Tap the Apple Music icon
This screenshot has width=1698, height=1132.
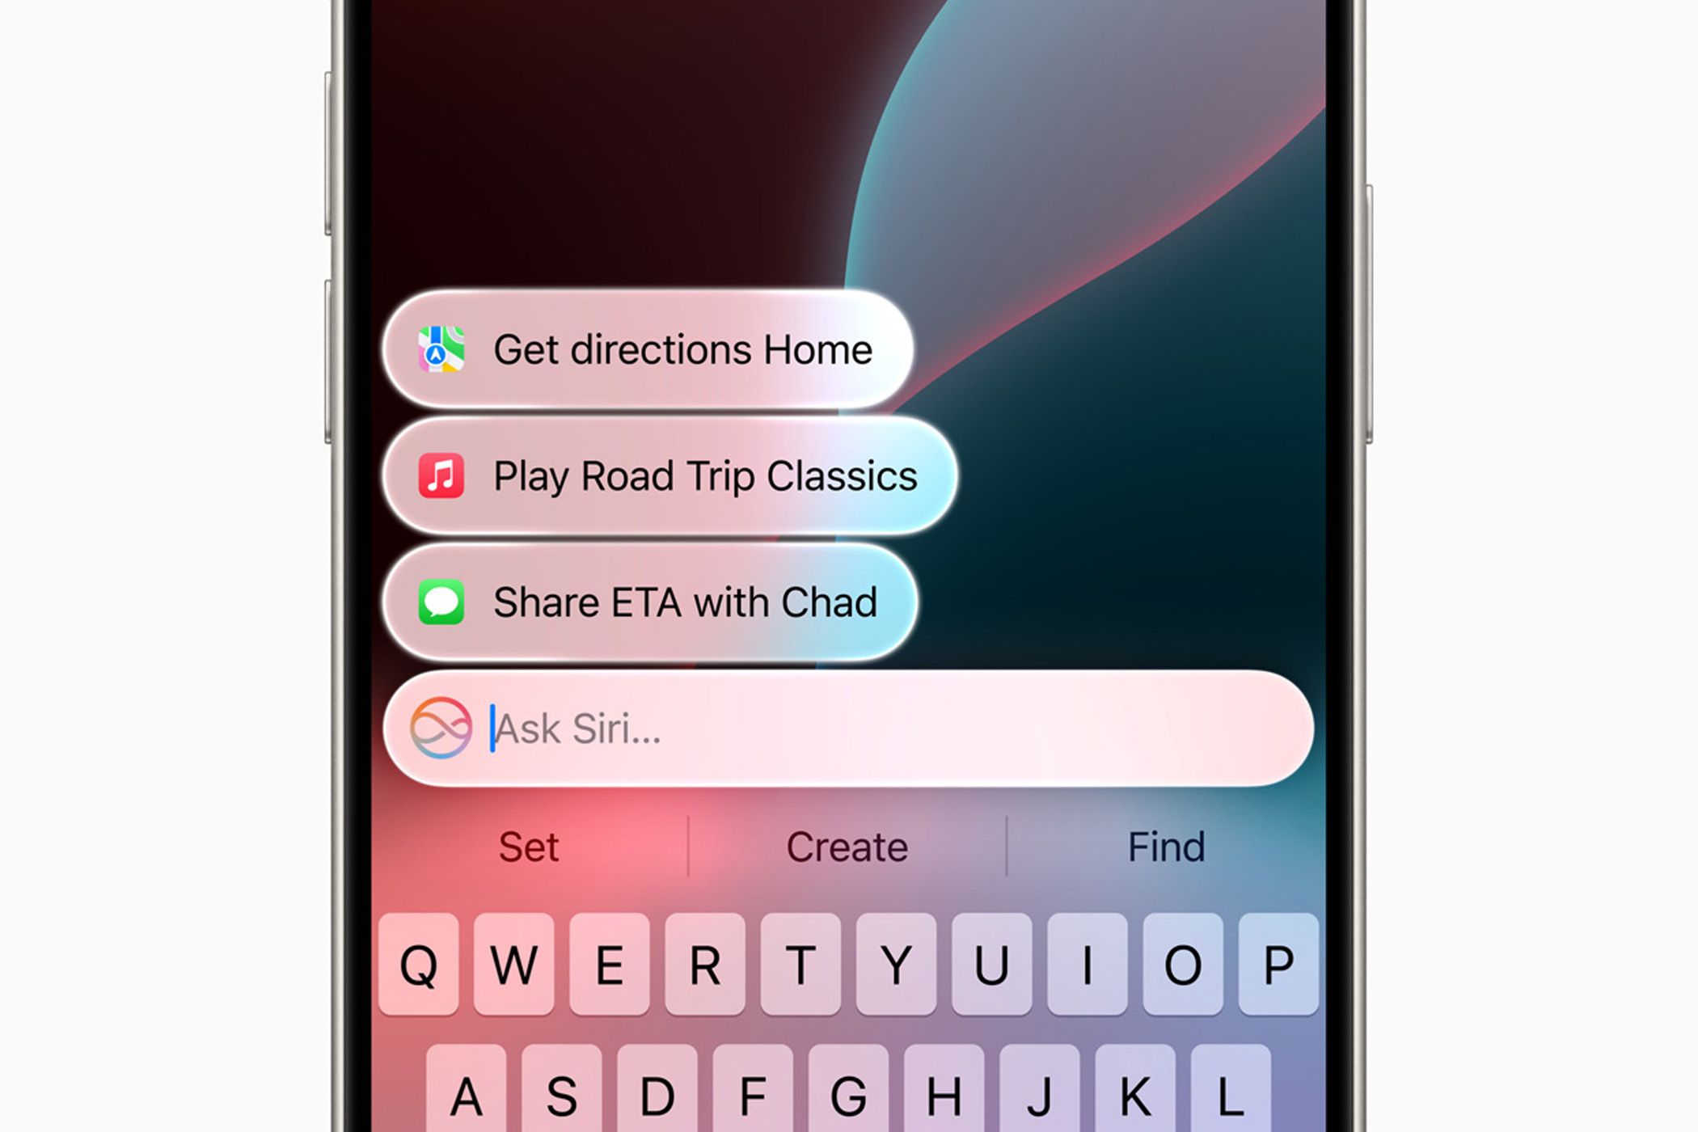point(429,492)
